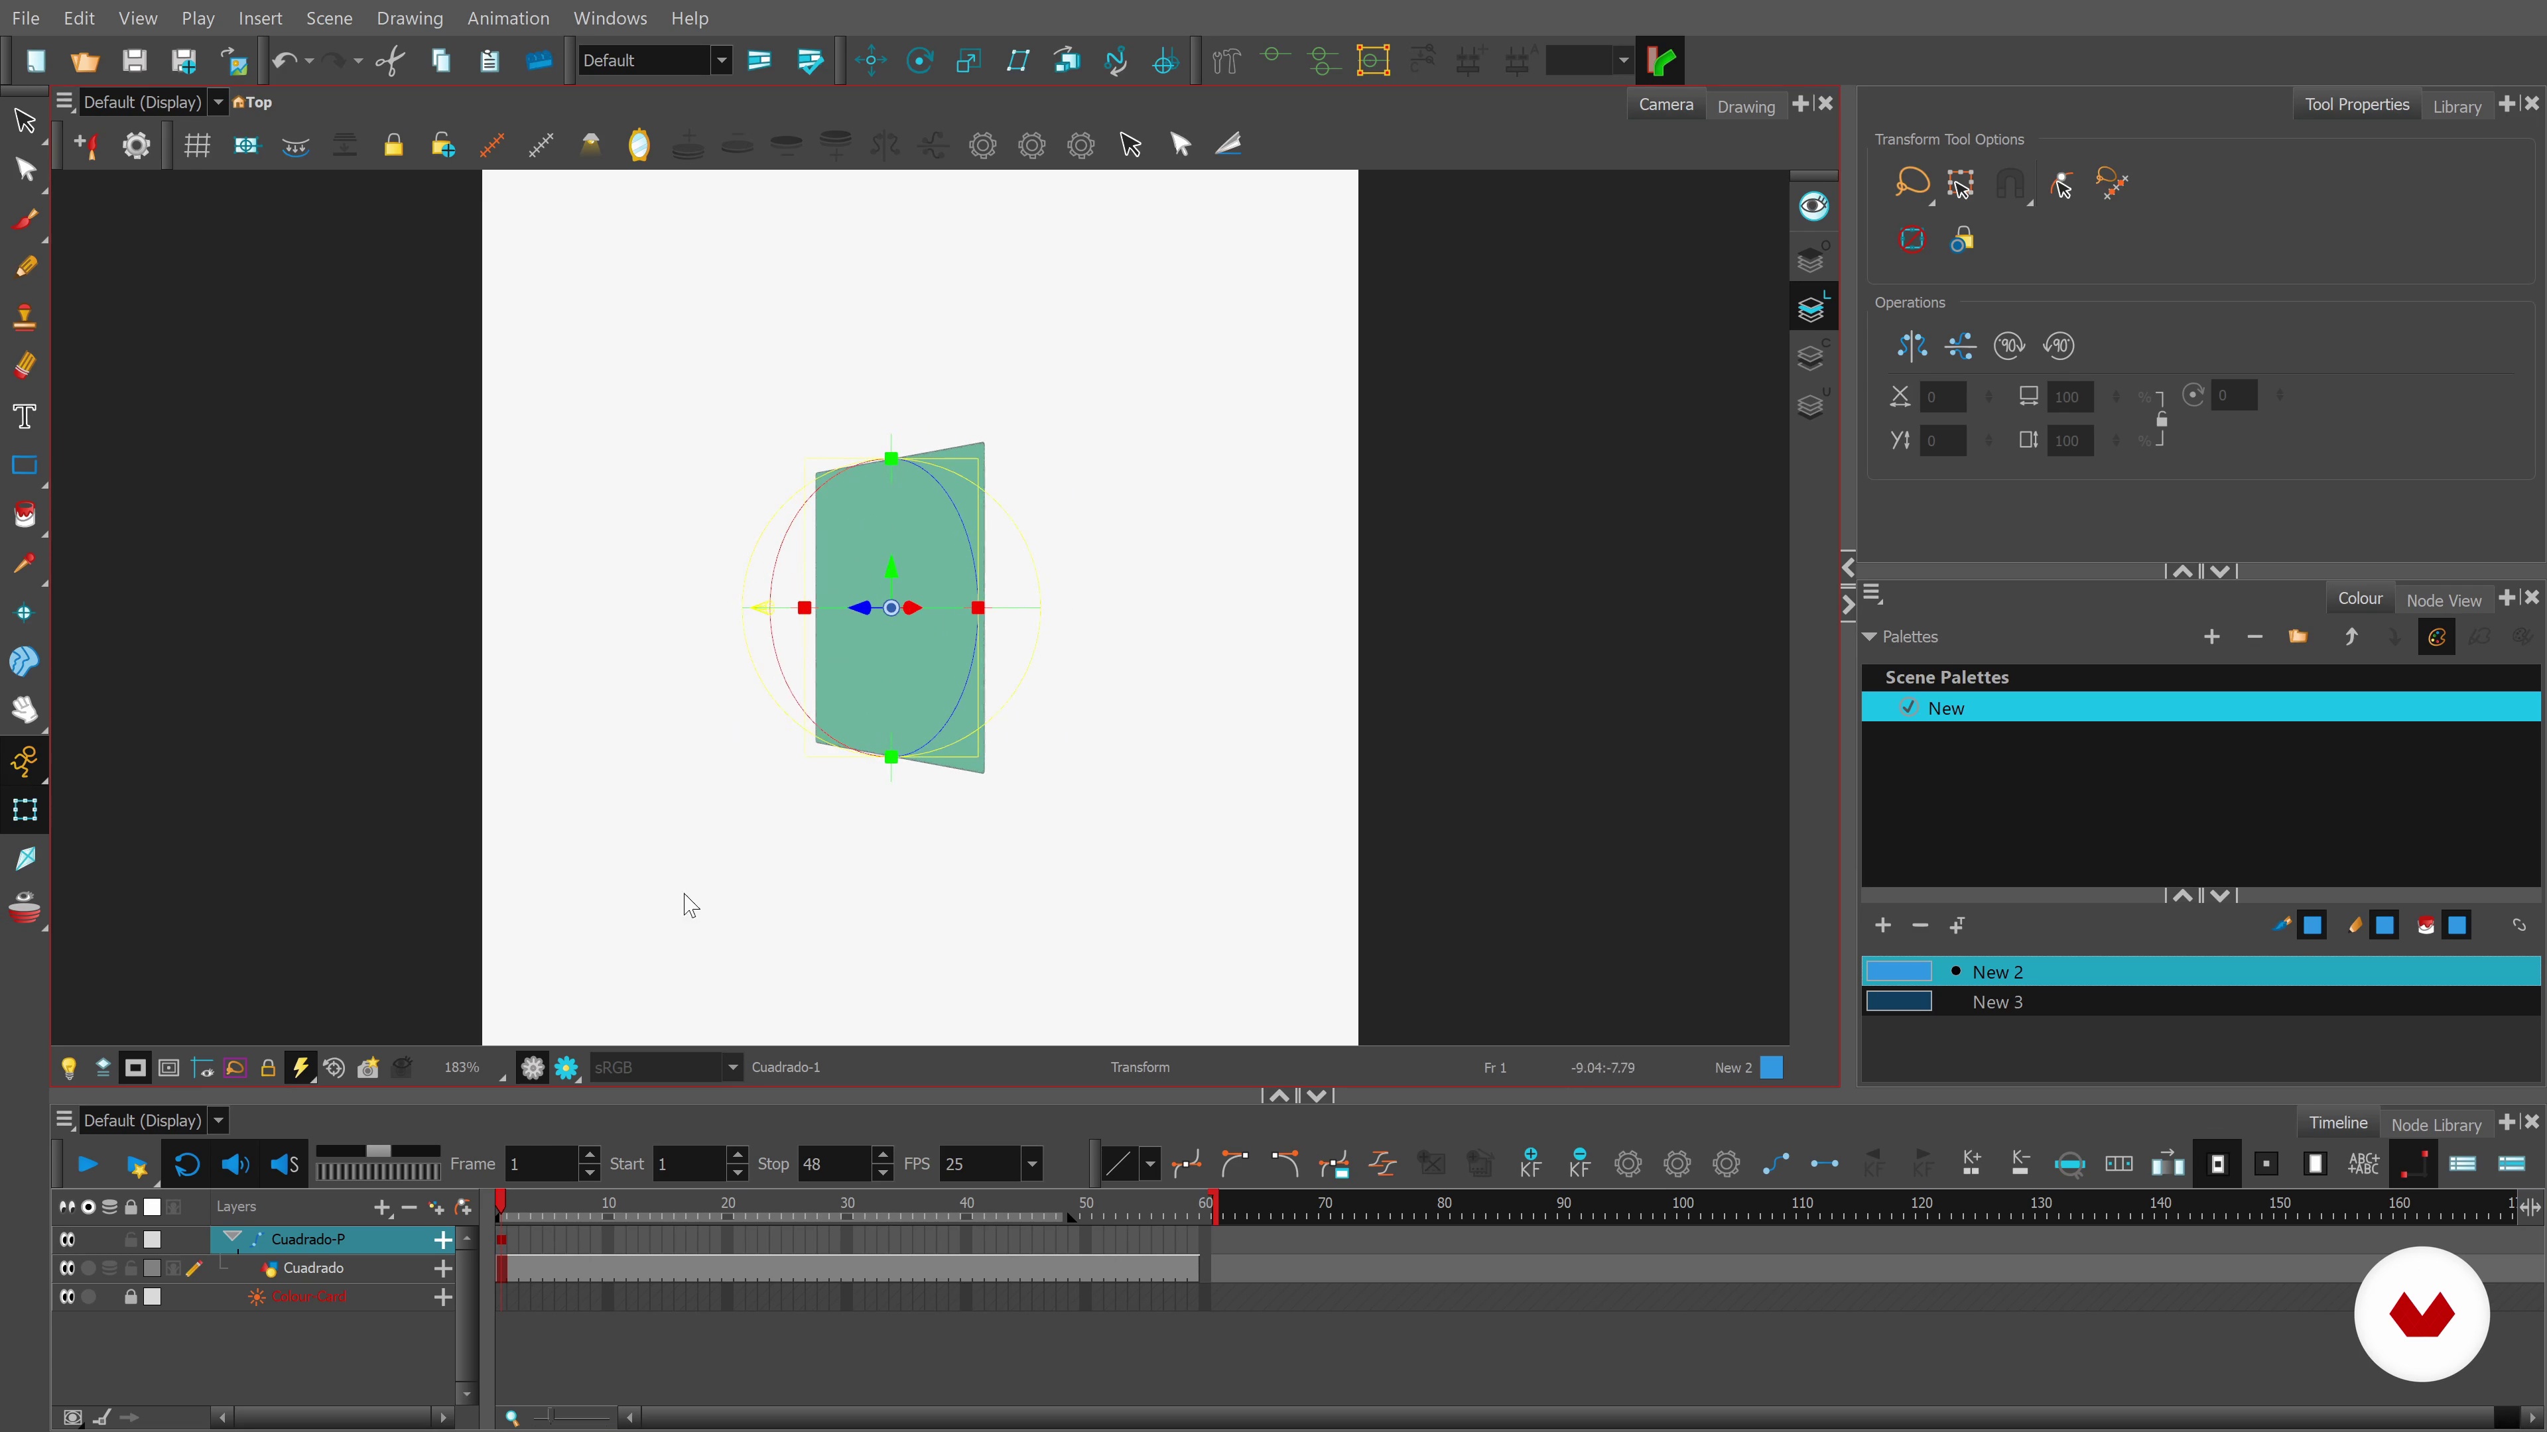
Task: Toggle lock on Cuadrado-P layer
Action: tap(131, 1239)
